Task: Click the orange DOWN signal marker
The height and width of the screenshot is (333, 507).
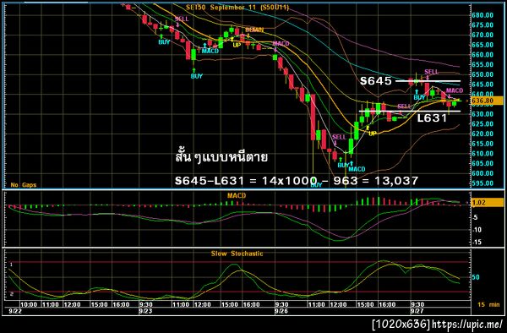Action: (x=254, y=30)
